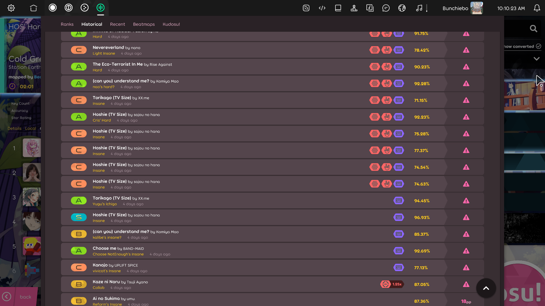Viewport: 545px width, 306px height.
Task: Click the scroll-to-top arrow button
Action: click(x=486, y=288)
